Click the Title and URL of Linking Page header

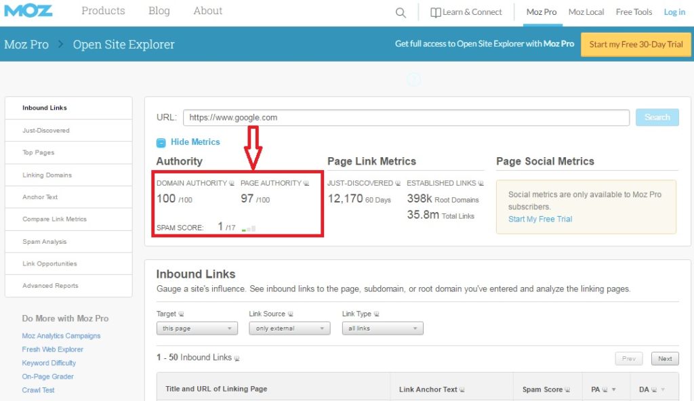[216, 389]
